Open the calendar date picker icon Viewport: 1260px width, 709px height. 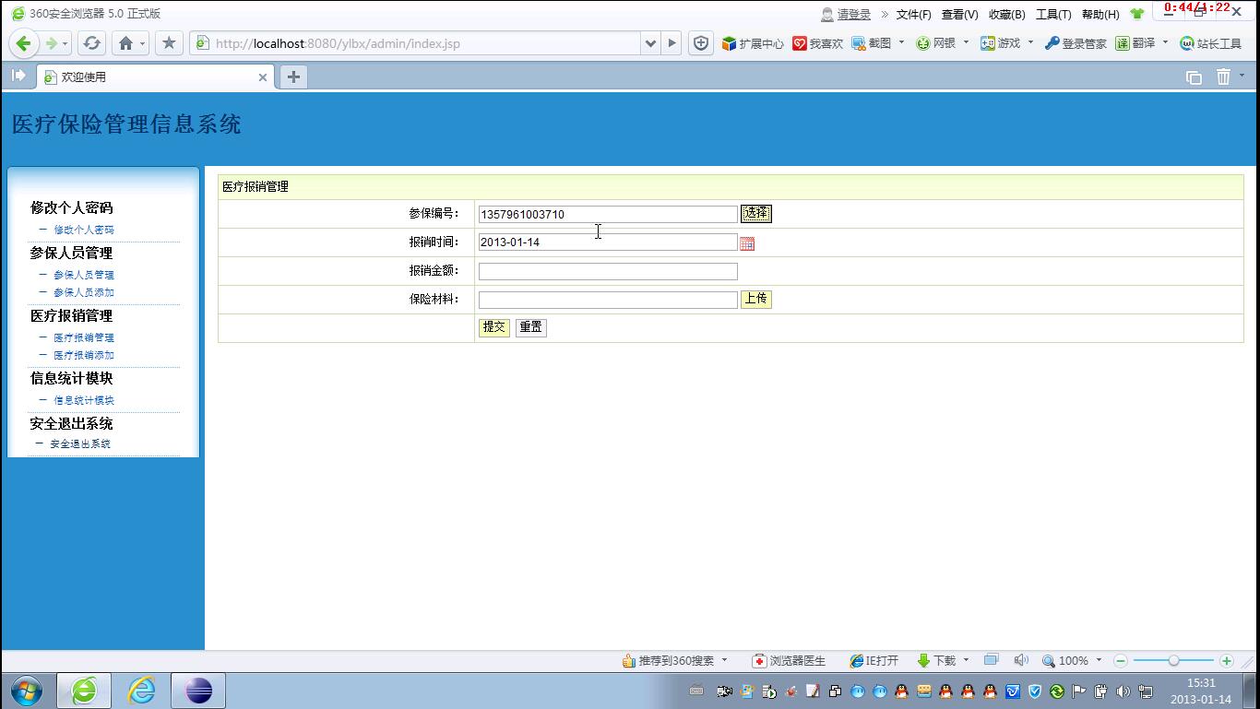747,243
